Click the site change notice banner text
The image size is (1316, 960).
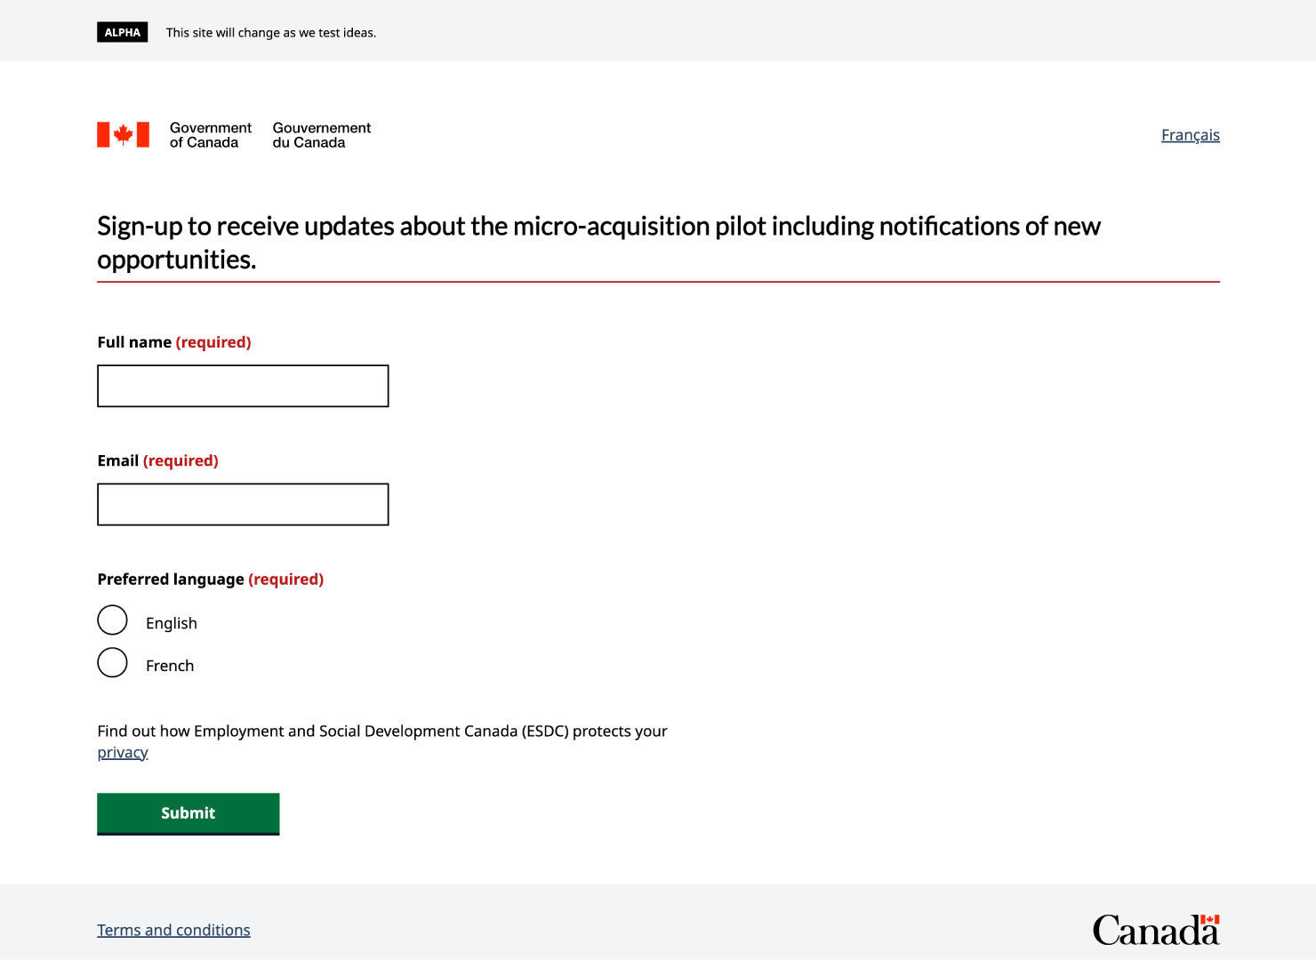(x=270, y=32)
